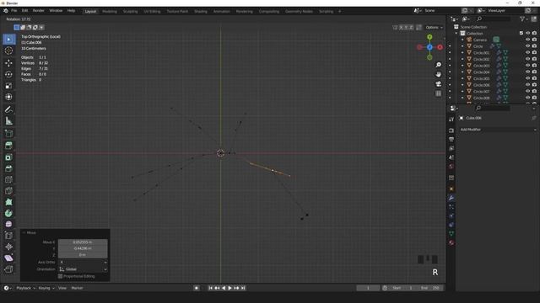Choose the Move tool in toolbar
The width and height of the screenshot is (540, 303).
click(x=8, y=63)
